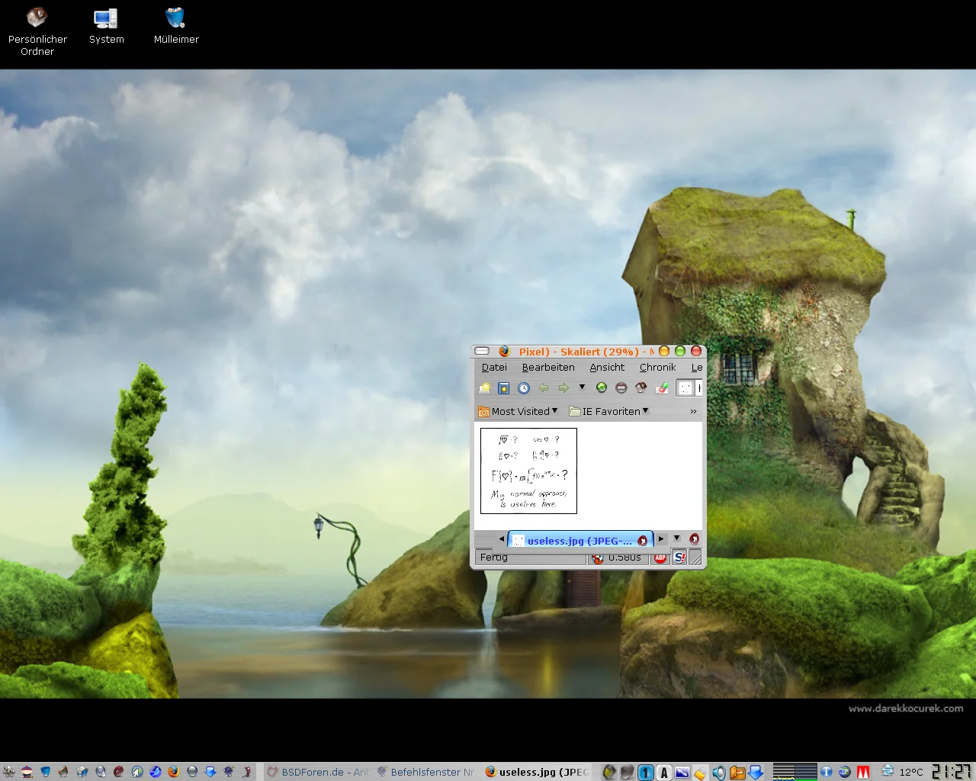Launch the cartoon character icon in taskbar
976x781 pixels.
point(27,772)
